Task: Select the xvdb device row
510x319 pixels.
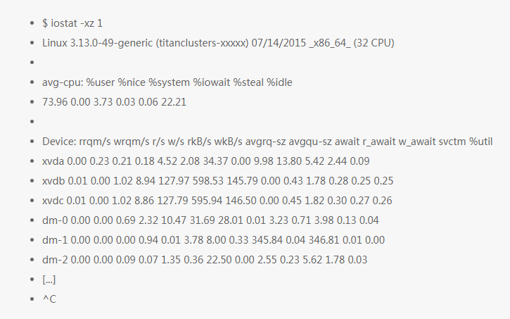Action: [x=217, y=181]
